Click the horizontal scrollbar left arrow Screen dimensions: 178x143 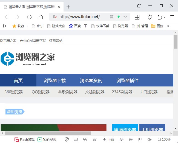click(2, 133)
